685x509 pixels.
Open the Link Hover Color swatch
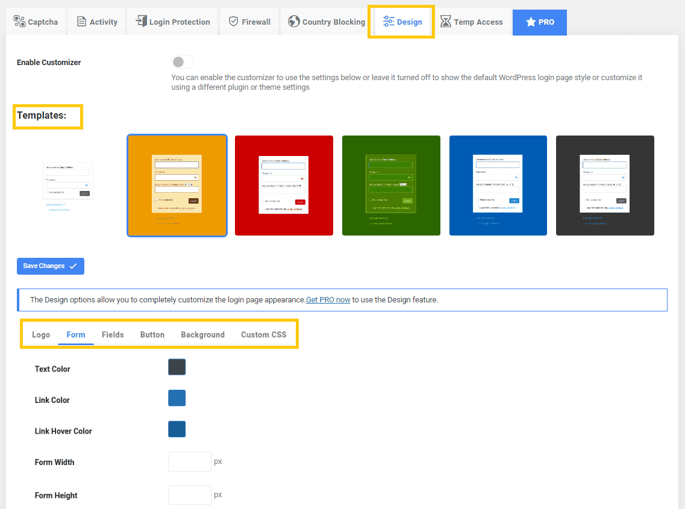[177, 429]
